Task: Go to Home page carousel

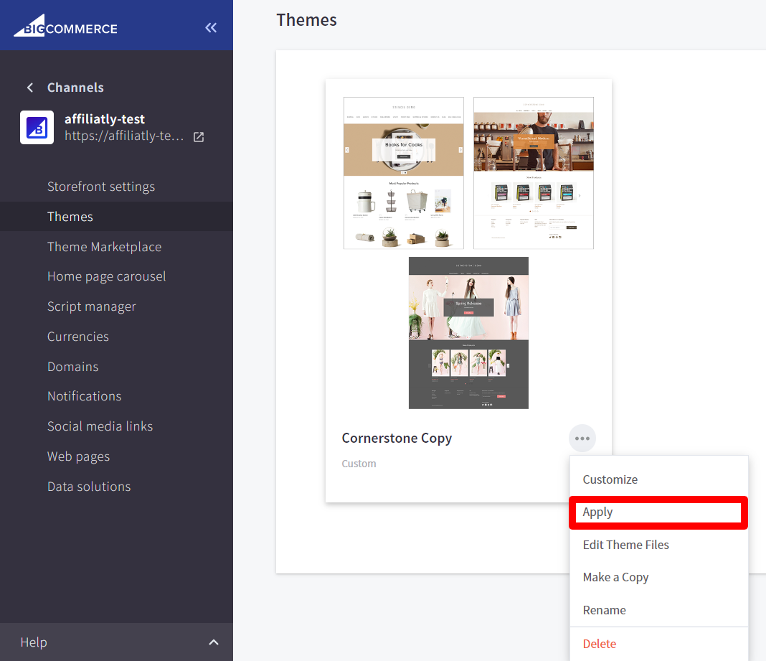Action: click(106, 277)
